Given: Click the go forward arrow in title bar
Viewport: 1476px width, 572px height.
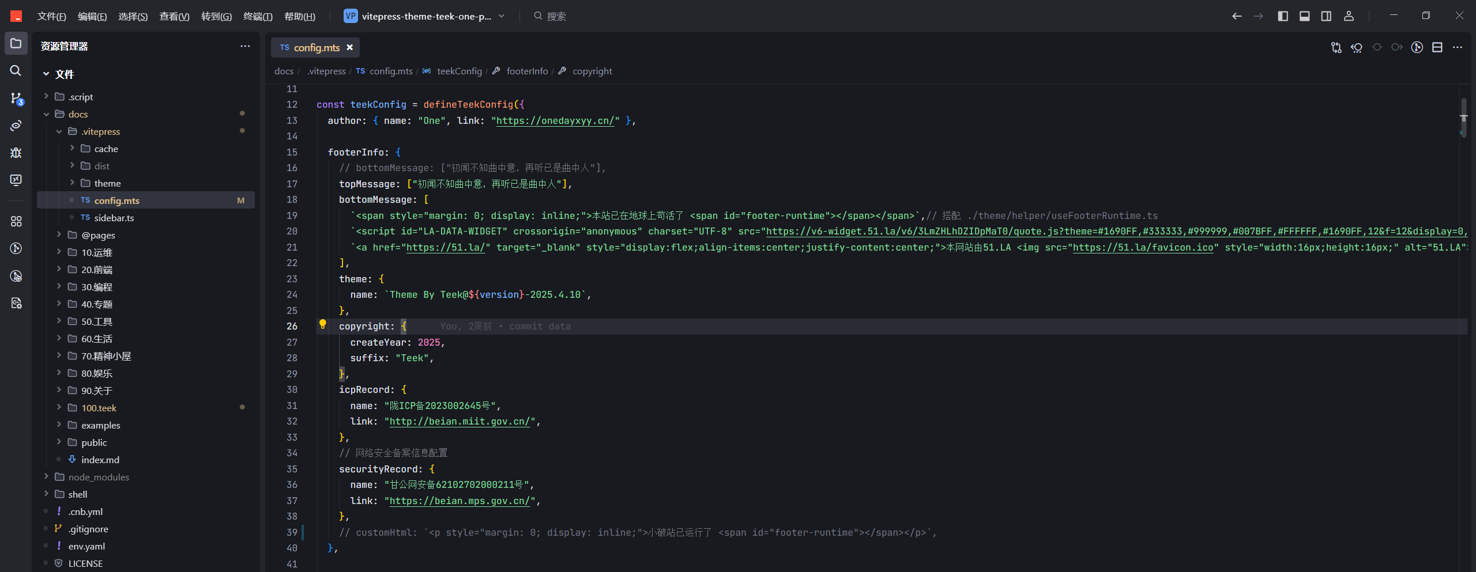Looking at the screenshot, I should [x=1259, y=16].
